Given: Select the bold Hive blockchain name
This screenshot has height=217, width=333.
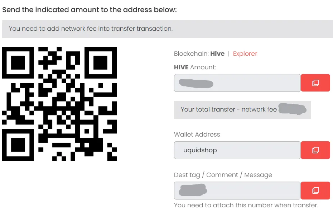Looking at the screenshot, I should coord(217,54).
